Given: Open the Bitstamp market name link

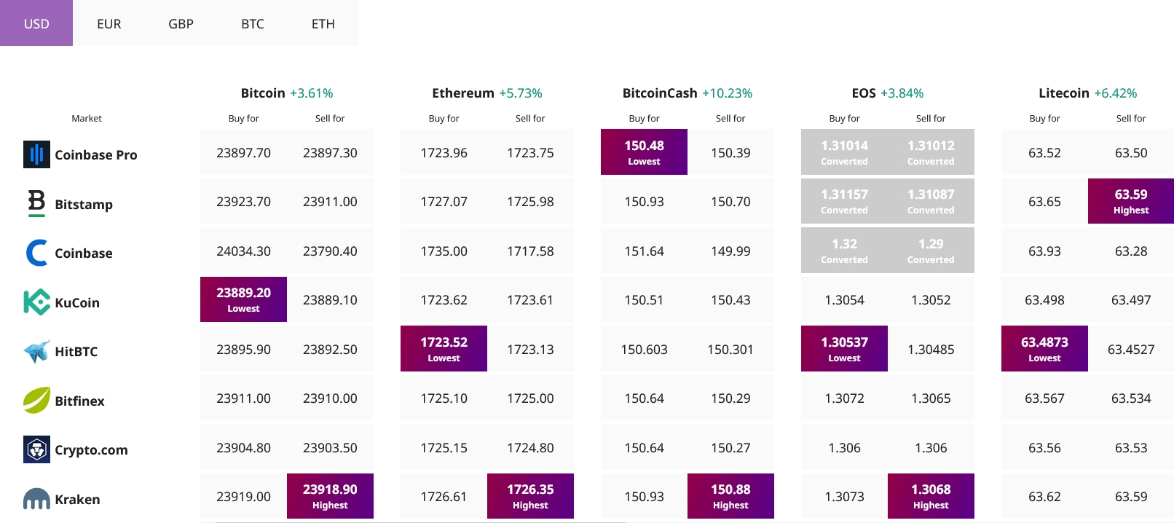Looking at the screenshot, I should (84, 204).
